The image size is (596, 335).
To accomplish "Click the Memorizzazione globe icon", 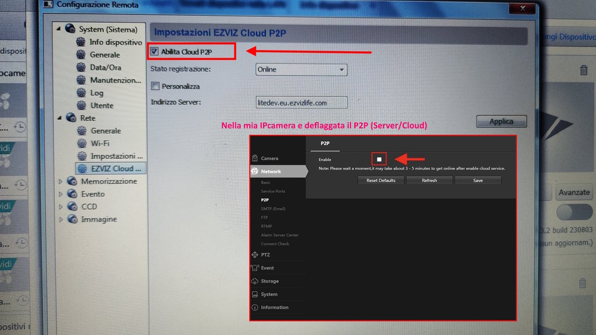I will point(72,181).
